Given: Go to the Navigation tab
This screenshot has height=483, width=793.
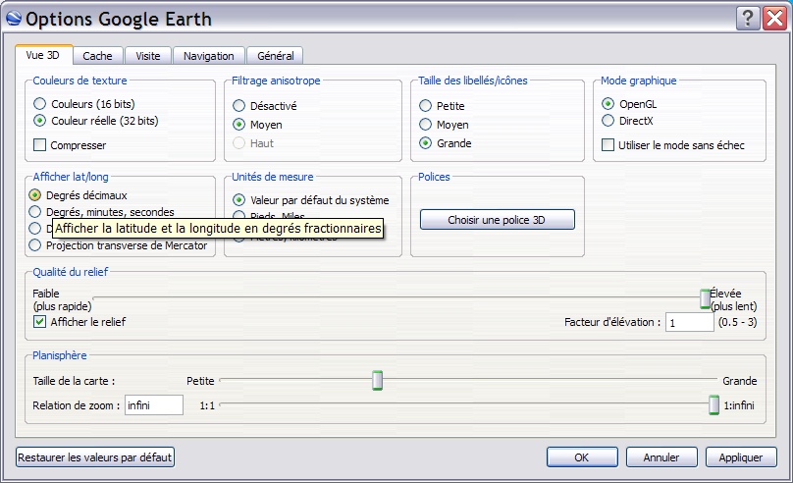Looking at the screenshot, I should pos(209,56).
